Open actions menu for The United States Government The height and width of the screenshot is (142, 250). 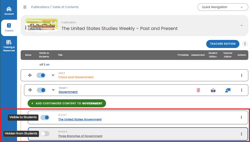coord(241,117)
